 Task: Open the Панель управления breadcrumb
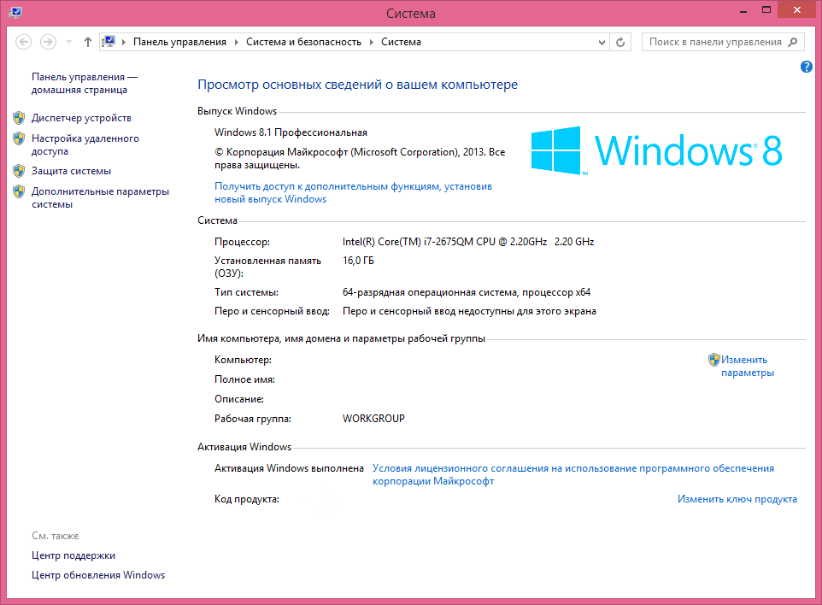click(x=179, y=42)
